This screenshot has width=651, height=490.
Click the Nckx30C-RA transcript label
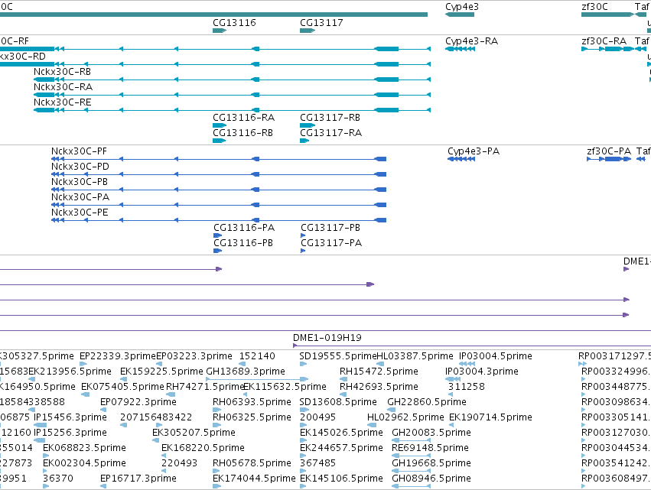pyautogui.click(x=63, y=86)
